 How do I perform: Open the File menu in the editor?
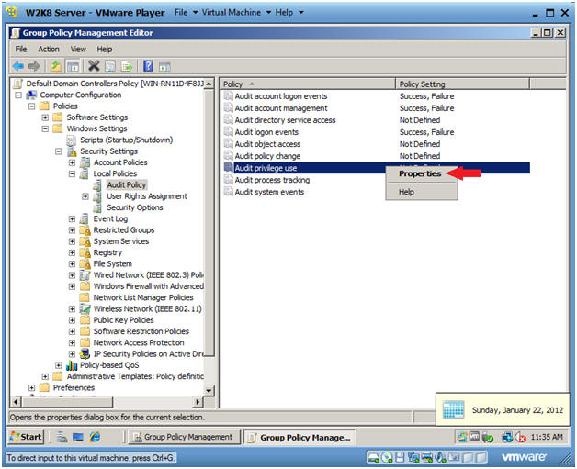21,50
